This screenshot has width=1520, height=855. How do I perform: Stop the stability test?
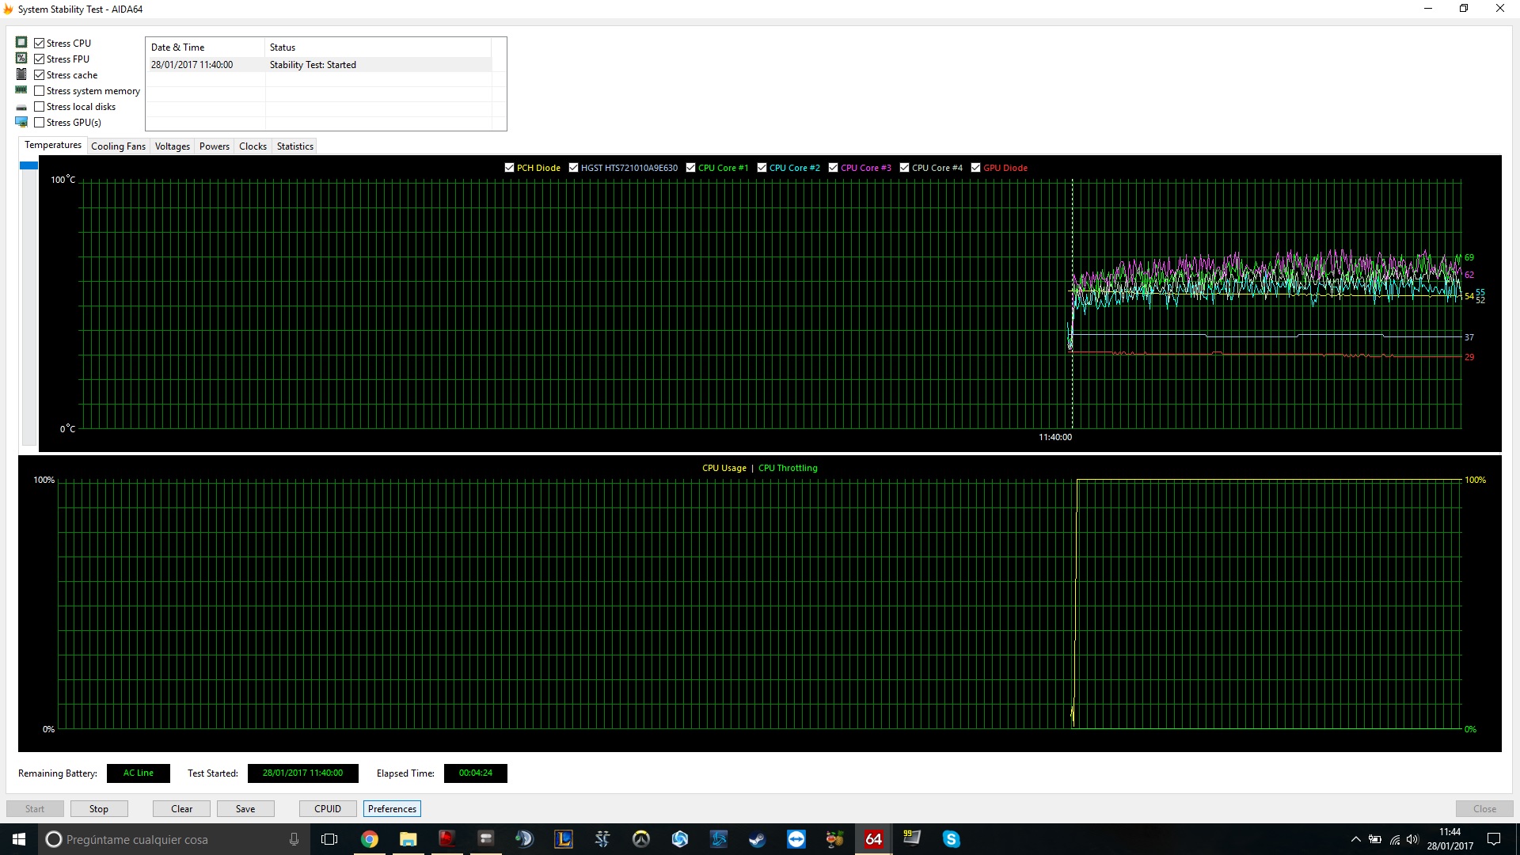(x=99, y=808)
